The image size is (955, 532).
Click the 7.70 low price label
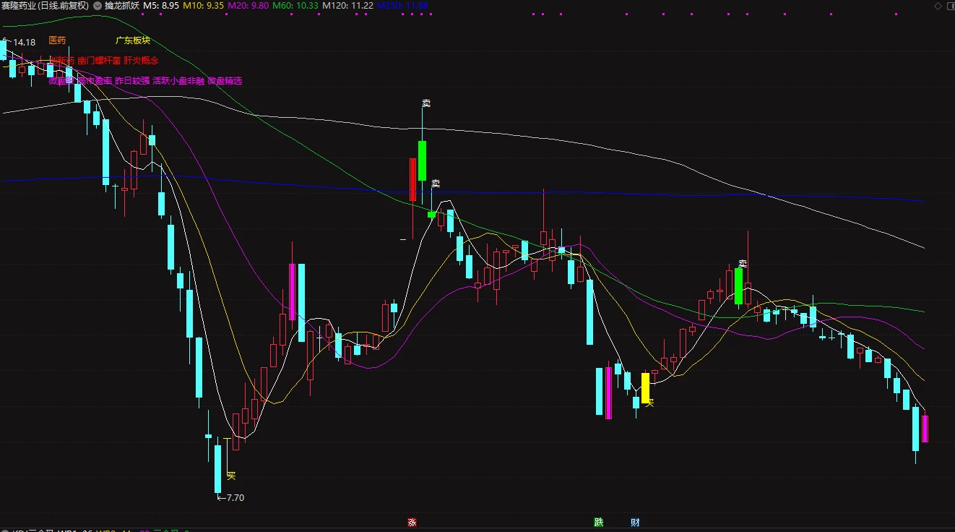tap(235, 497)
